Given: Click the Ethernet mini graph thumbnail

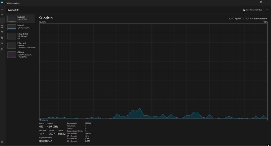Looking at the screenshot, I should coord(12,45).
